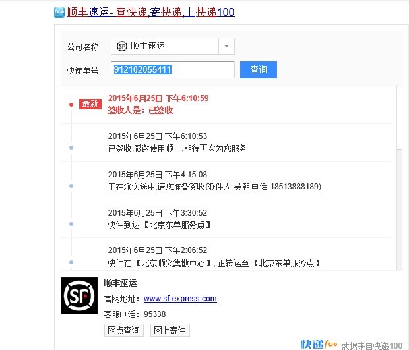This screenshot has width=409, height=350.
Task: Click the 网上寄件 button
Action: pyautogui.click(x=170, y=330)
